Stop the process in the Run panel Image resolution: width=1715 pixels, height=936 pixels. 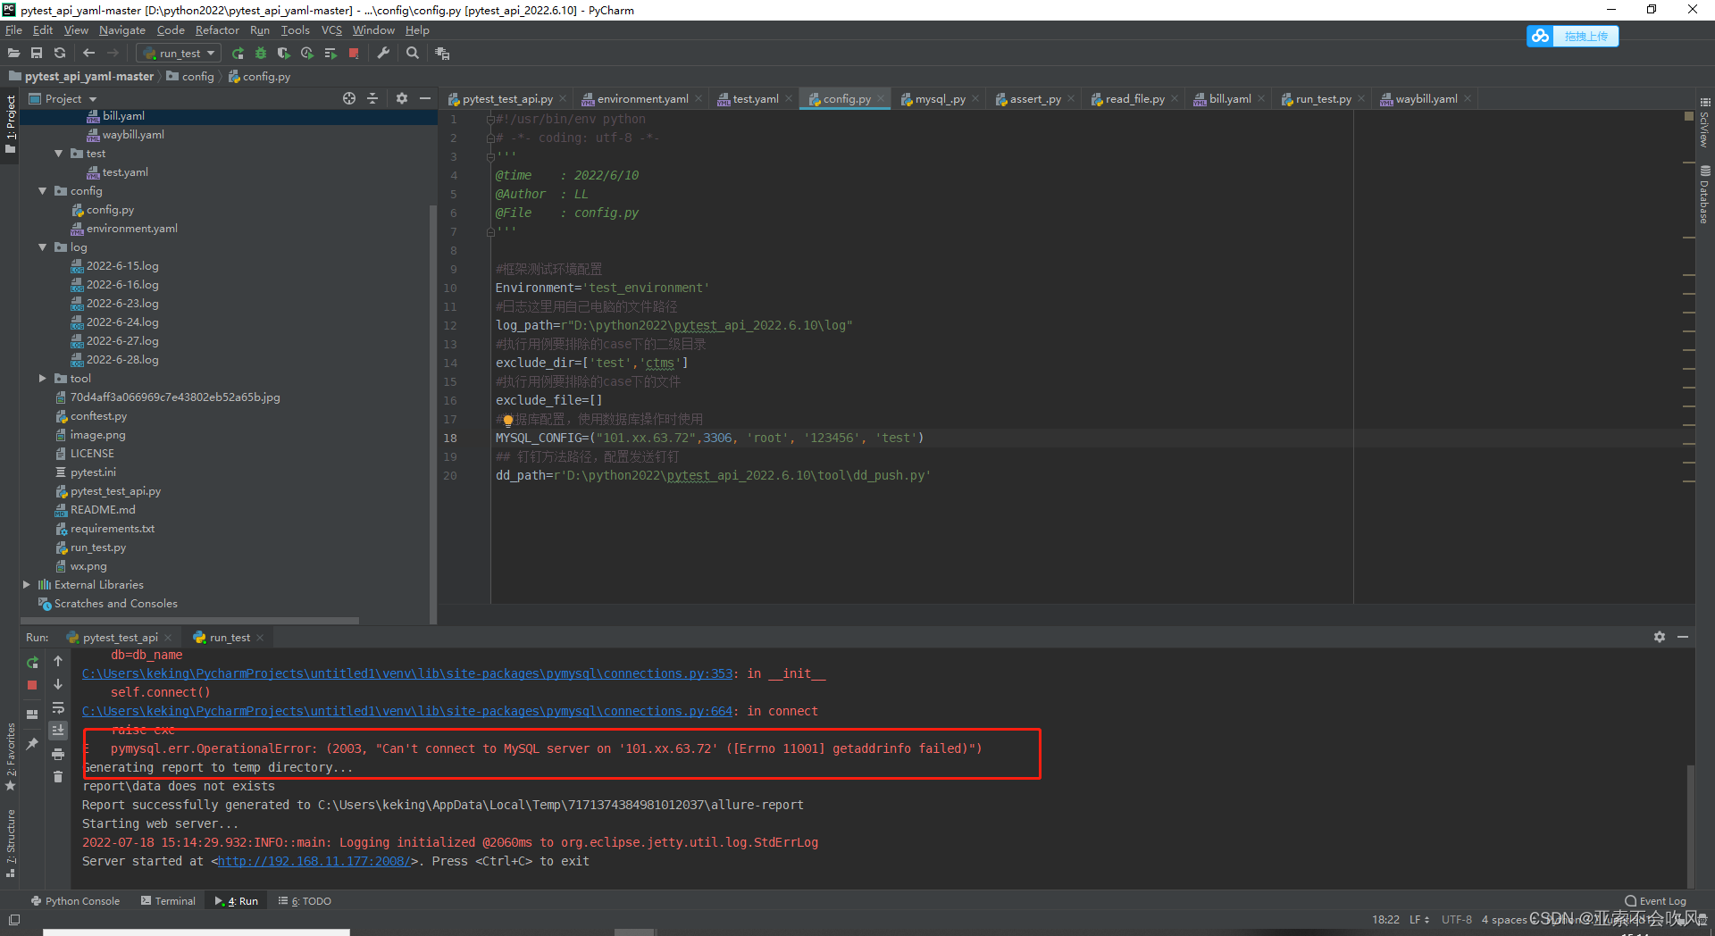pyautogui.click(x=32, y=685)
